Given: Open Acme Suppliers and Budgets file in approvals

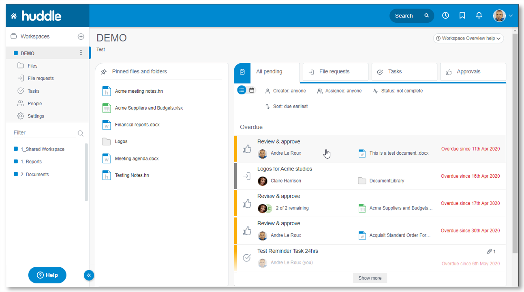Looking at the screenshot, I should click(x=401, y=208).
